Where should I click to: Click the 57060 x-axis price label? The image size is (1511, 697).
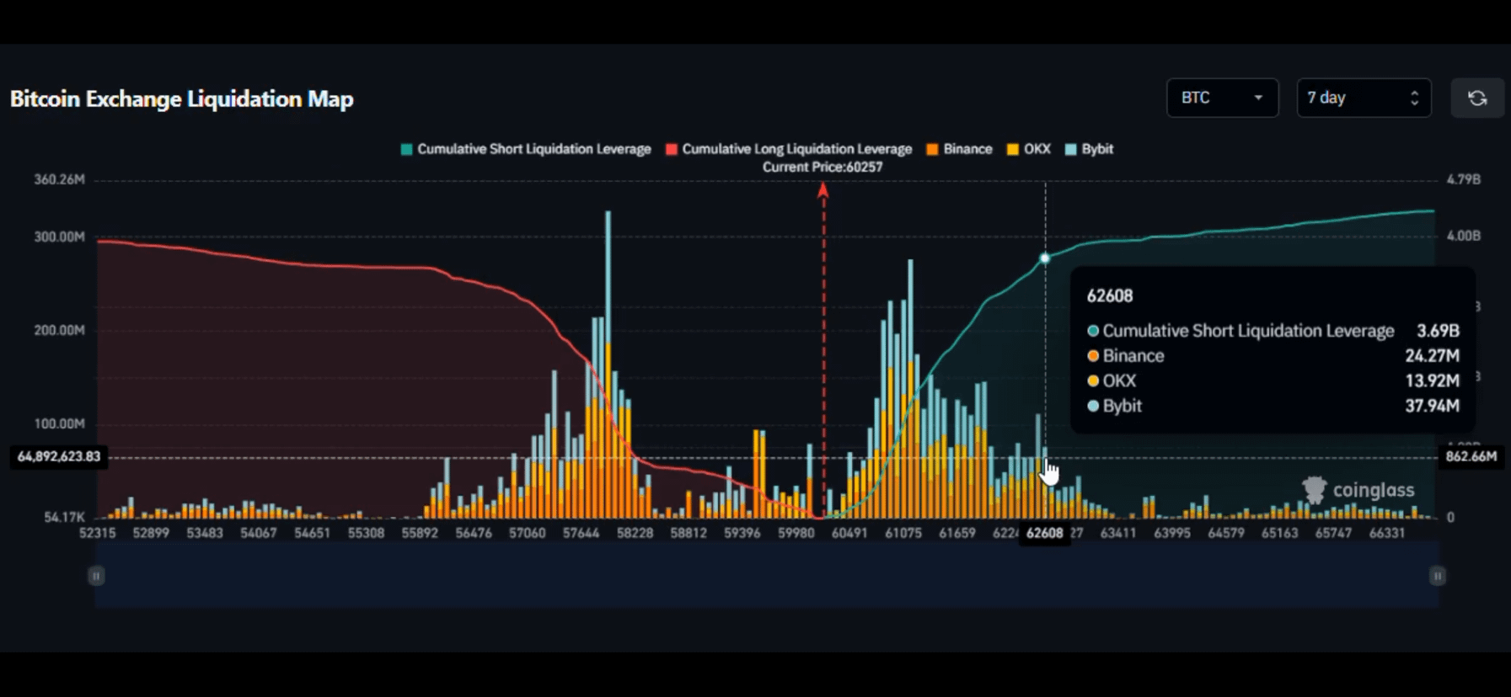pyautogui.click(x=528, y=533)
